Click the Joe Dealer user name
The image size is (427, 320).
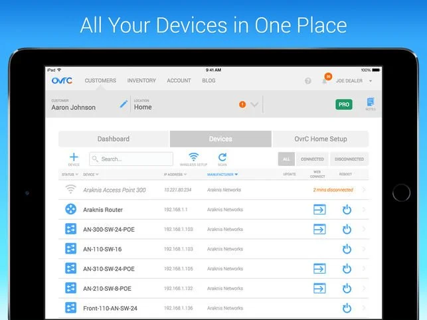[x=349, y=81]
